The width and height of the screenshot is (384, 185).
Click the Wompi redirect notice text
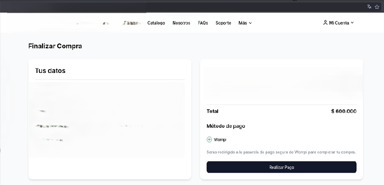tap(281, 152)
